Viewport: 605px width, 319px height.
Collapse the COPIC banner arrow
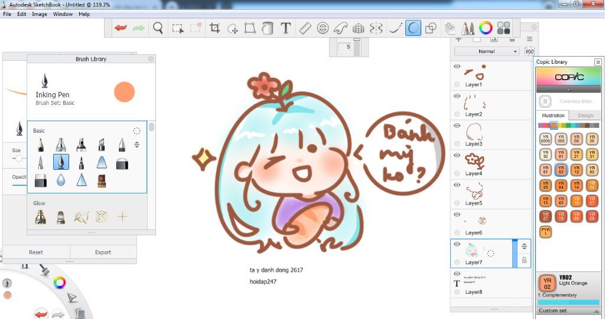pos(568,90)
